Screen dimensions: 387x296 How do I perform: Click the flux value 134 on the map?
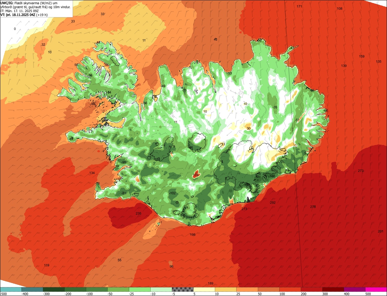(x=92, y=173)
